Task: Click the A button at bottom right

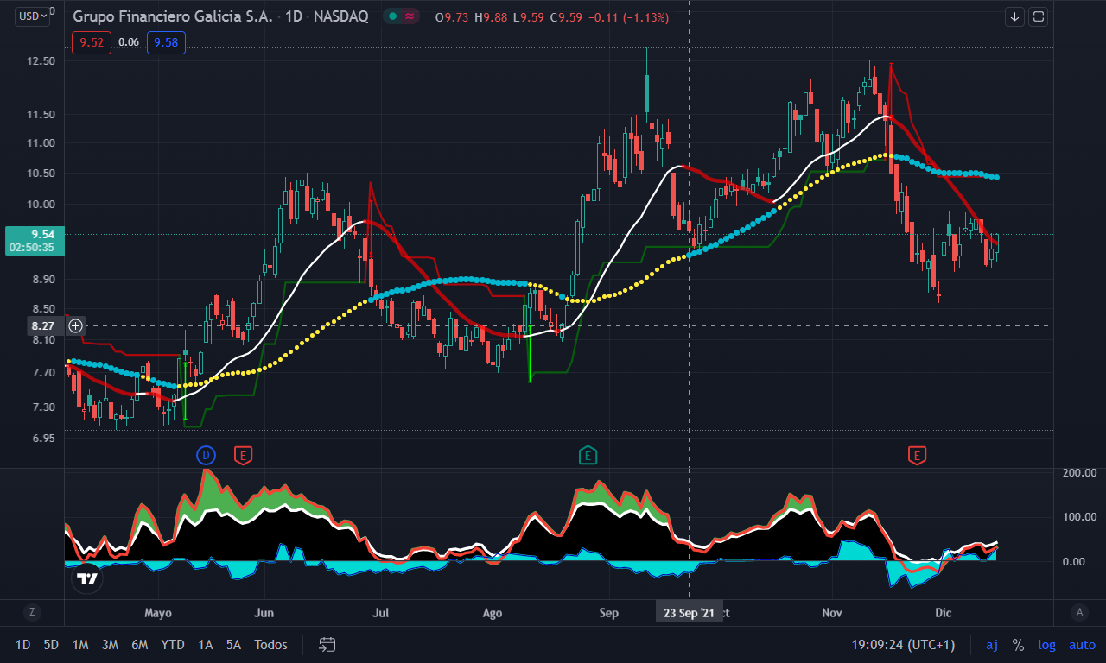Action: click(1078, 612)
